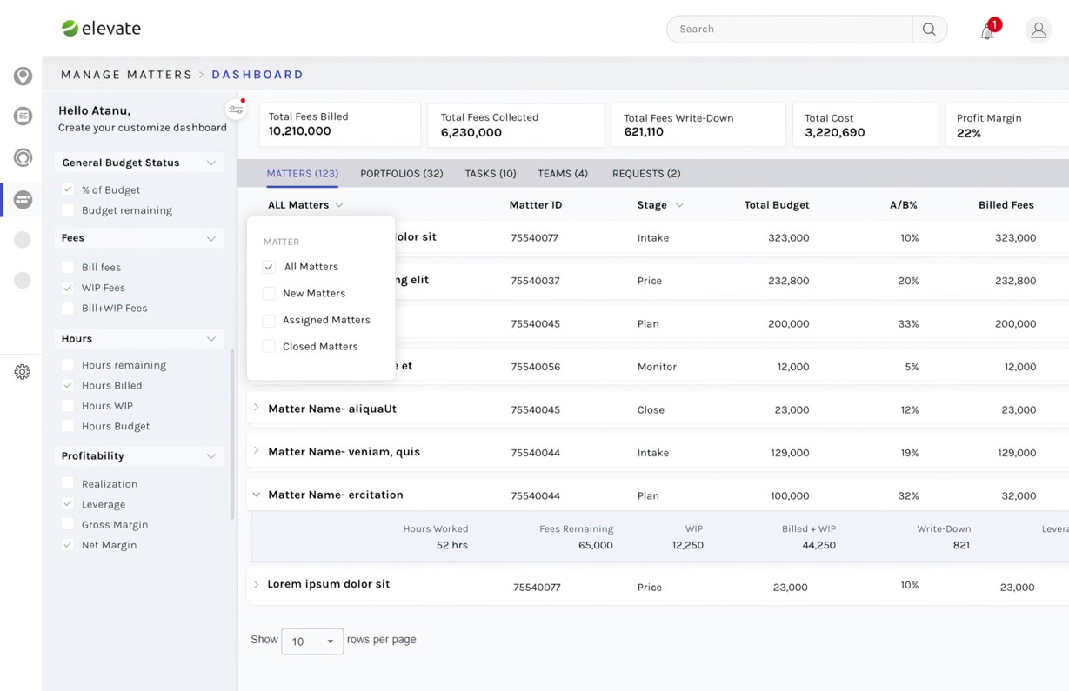Collapse the General Budget Status section
Screen dimensions: 1069x691
click(211, 163)
